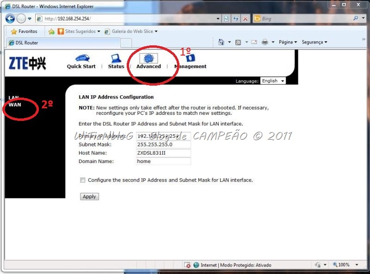Open the search provider dropdown arrow
The height and width of the screenshot is (274, 370).
(363, 18)
